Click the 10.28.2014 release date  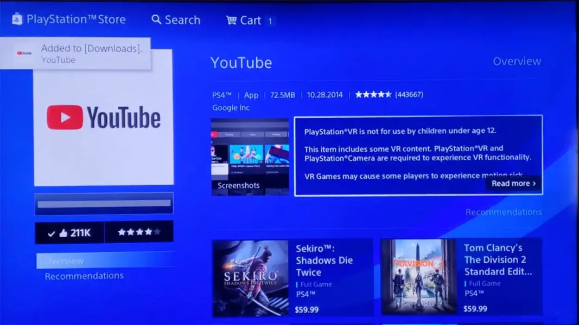325,95
